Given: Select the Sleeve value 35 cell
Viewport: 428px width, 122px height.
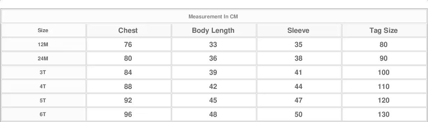Looking at the screenshot, I should [298, 45].
